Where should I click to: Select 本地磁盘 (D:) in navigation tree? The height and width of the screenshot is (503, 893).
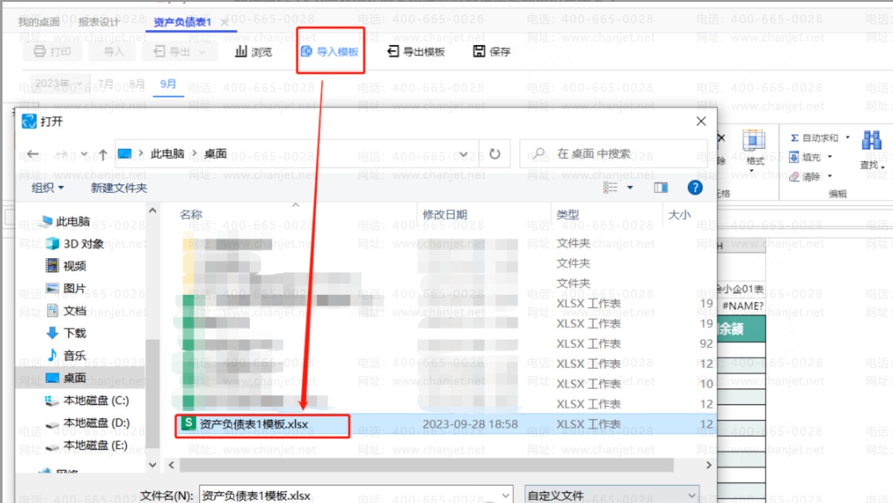tap(87, 423)
